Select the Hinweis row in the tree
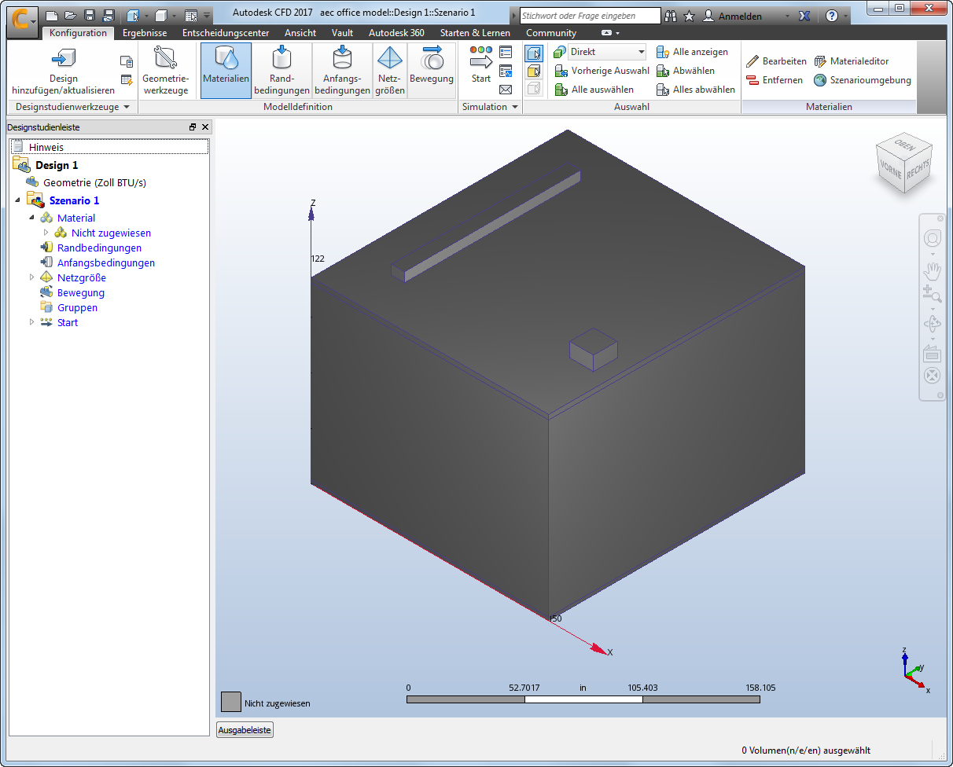Viewport: 953px width, 767px height. coord(110,147)
